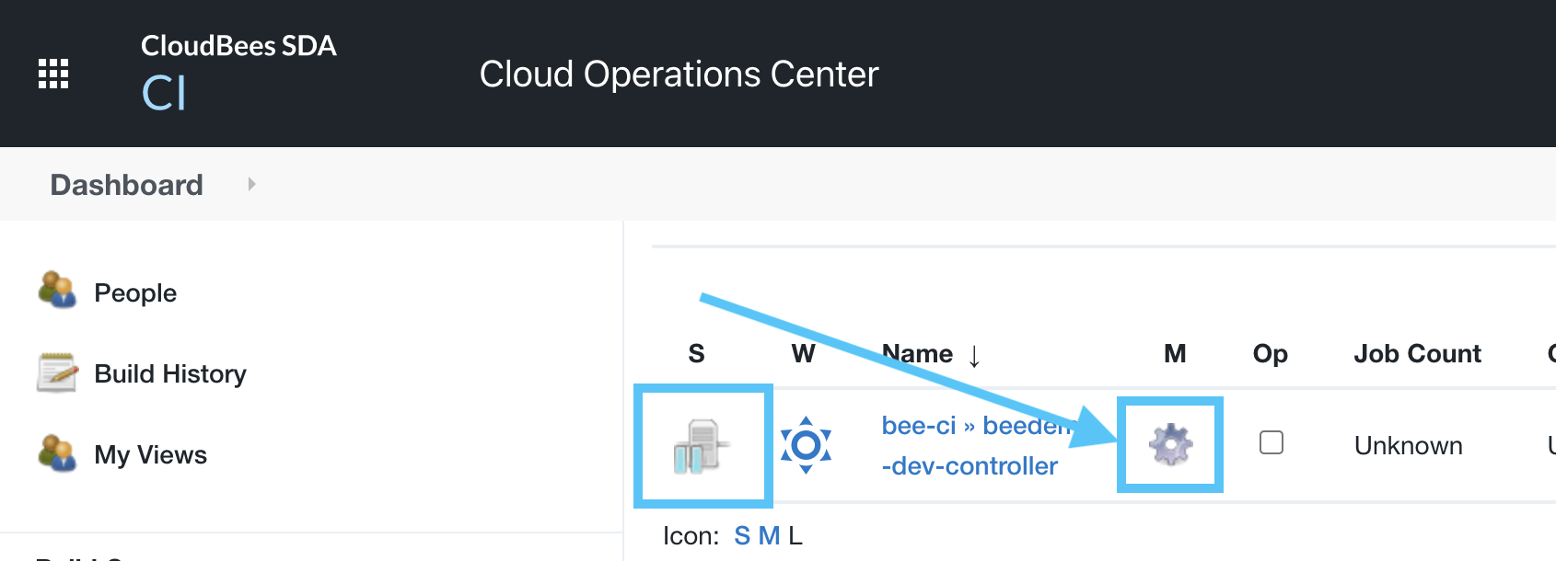Toggle the Op checkbox for beedemo-dev-controller
The height and width of the screenshot is (561, 1556).
1271,442
